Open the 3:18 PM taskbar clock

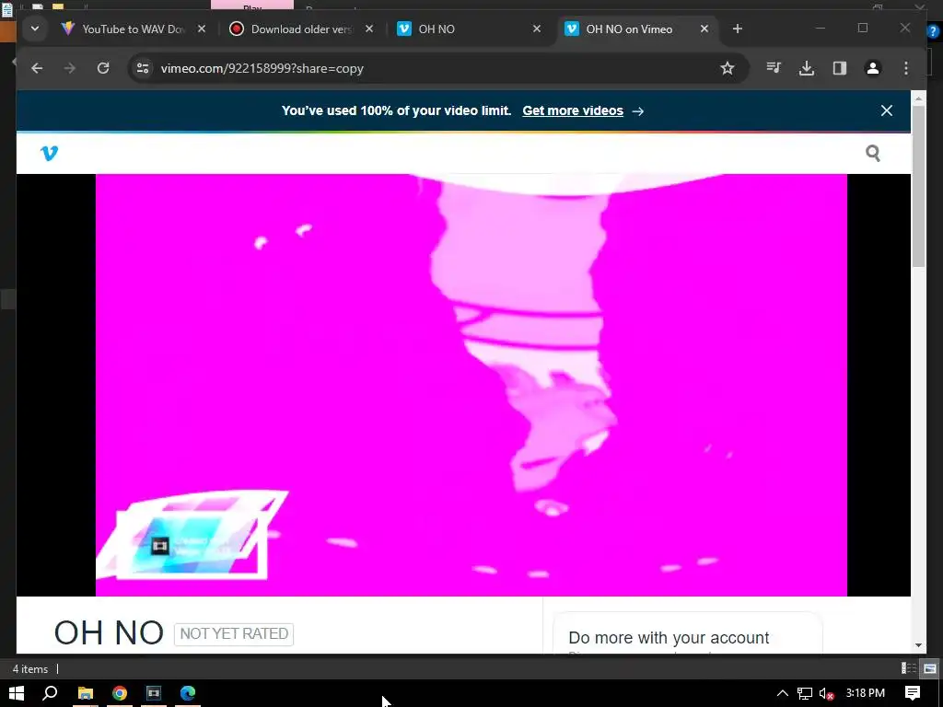866,693
